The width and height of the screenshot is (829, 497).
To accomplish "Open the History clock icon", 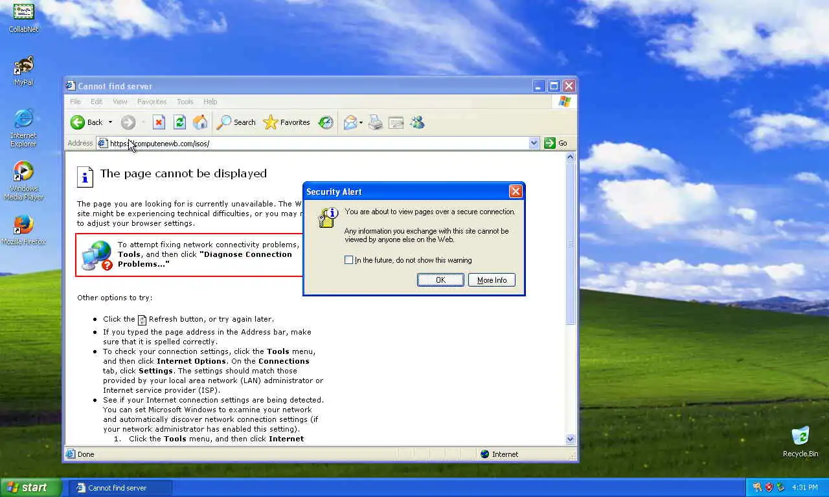I will coord(326,122).
